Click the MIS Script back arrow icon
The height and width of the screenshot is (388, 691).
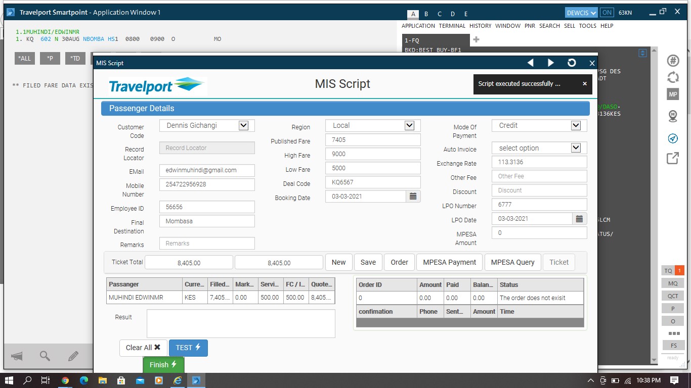click(x=531, y=63)
